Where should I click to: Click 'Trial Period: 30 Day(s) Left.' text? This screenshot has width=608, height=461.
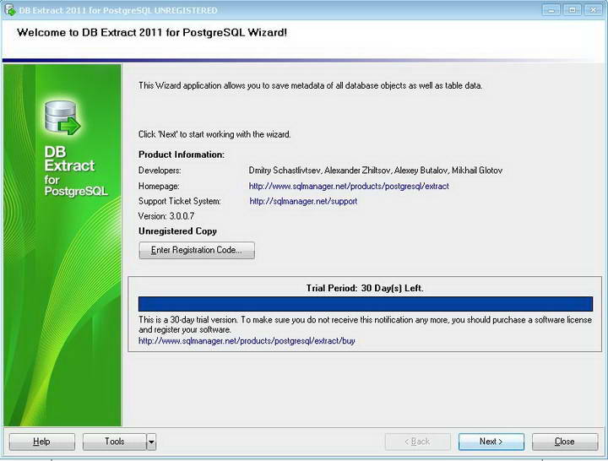click(365, 288)
